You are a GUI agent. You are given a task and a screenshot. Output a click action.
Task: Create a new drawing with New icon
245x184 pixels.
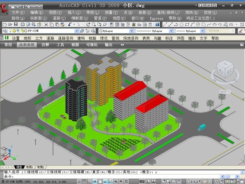(x=4, y=25)
